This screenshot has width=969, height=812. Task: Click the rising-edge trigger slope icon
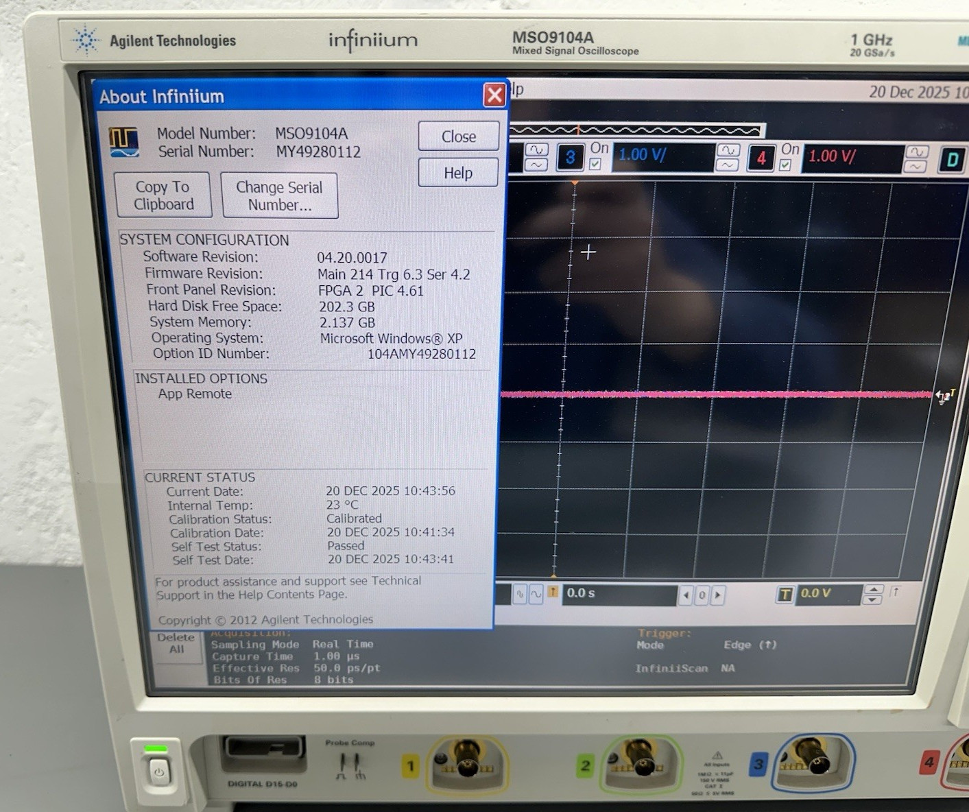pyautogui.click(x=894, y=592)
